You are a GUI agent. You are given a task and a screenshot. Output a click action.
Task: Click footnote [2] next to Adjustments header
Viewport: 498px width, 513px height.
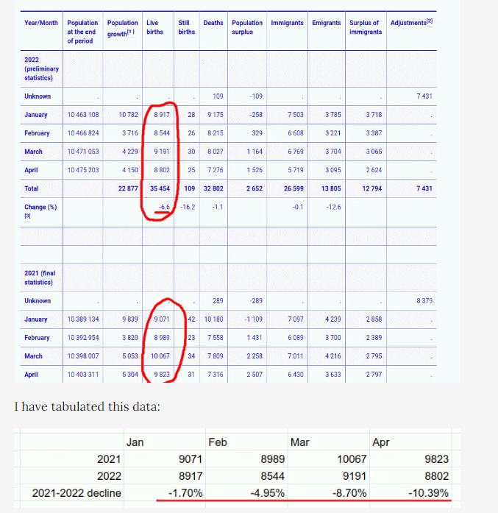[430, 23]
